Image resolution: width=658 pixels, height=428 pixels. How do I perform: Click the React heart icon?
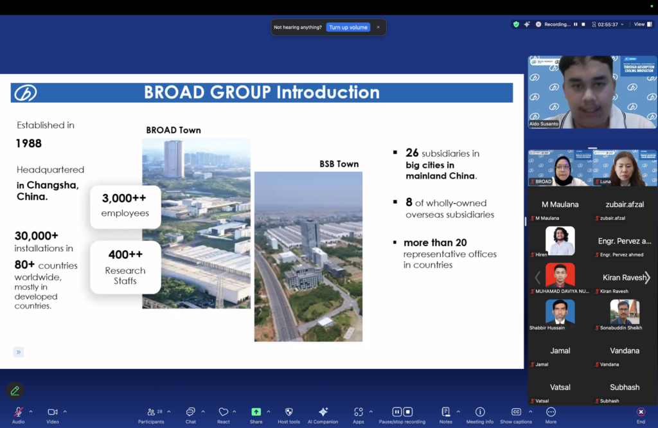[x=223, y=413]
